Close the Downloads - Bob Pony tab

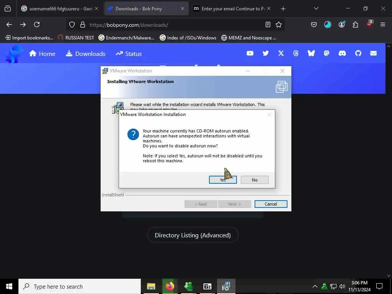coord(183,8)
